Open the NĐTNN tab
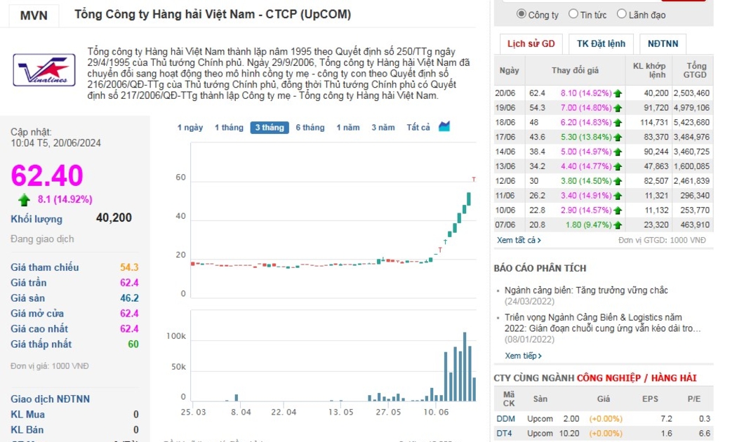This screenshot has height=442, width=737. pos(663,43)
